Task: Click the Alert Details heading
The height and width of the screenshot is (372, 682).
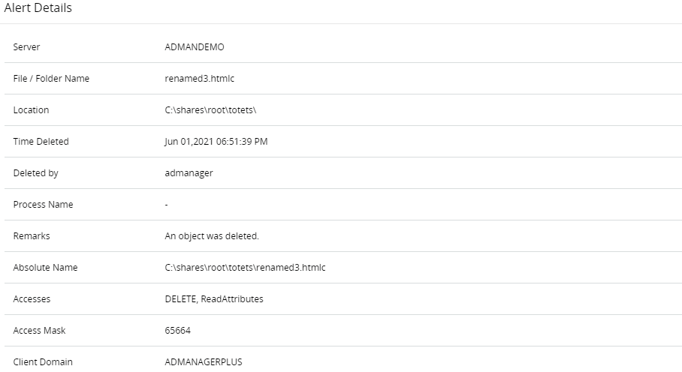Action: point(38,8)
